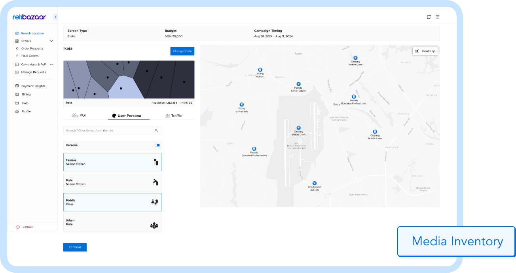Deselect the Middle Class persona card

112,202
